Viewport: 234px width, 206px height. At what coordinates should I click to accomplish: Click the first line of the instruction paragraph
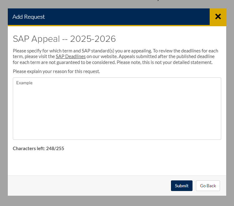115,51
